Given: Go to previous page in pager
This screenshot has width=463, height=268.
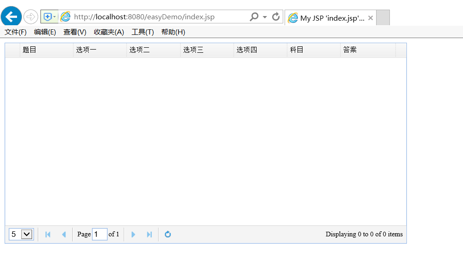Looking at the screenshot, I should click(x=64, y=234).
